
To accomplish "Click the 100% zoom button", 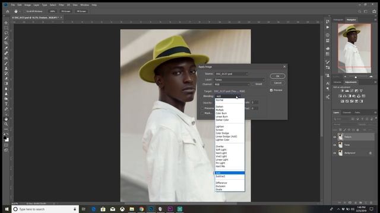I will 52,11.
